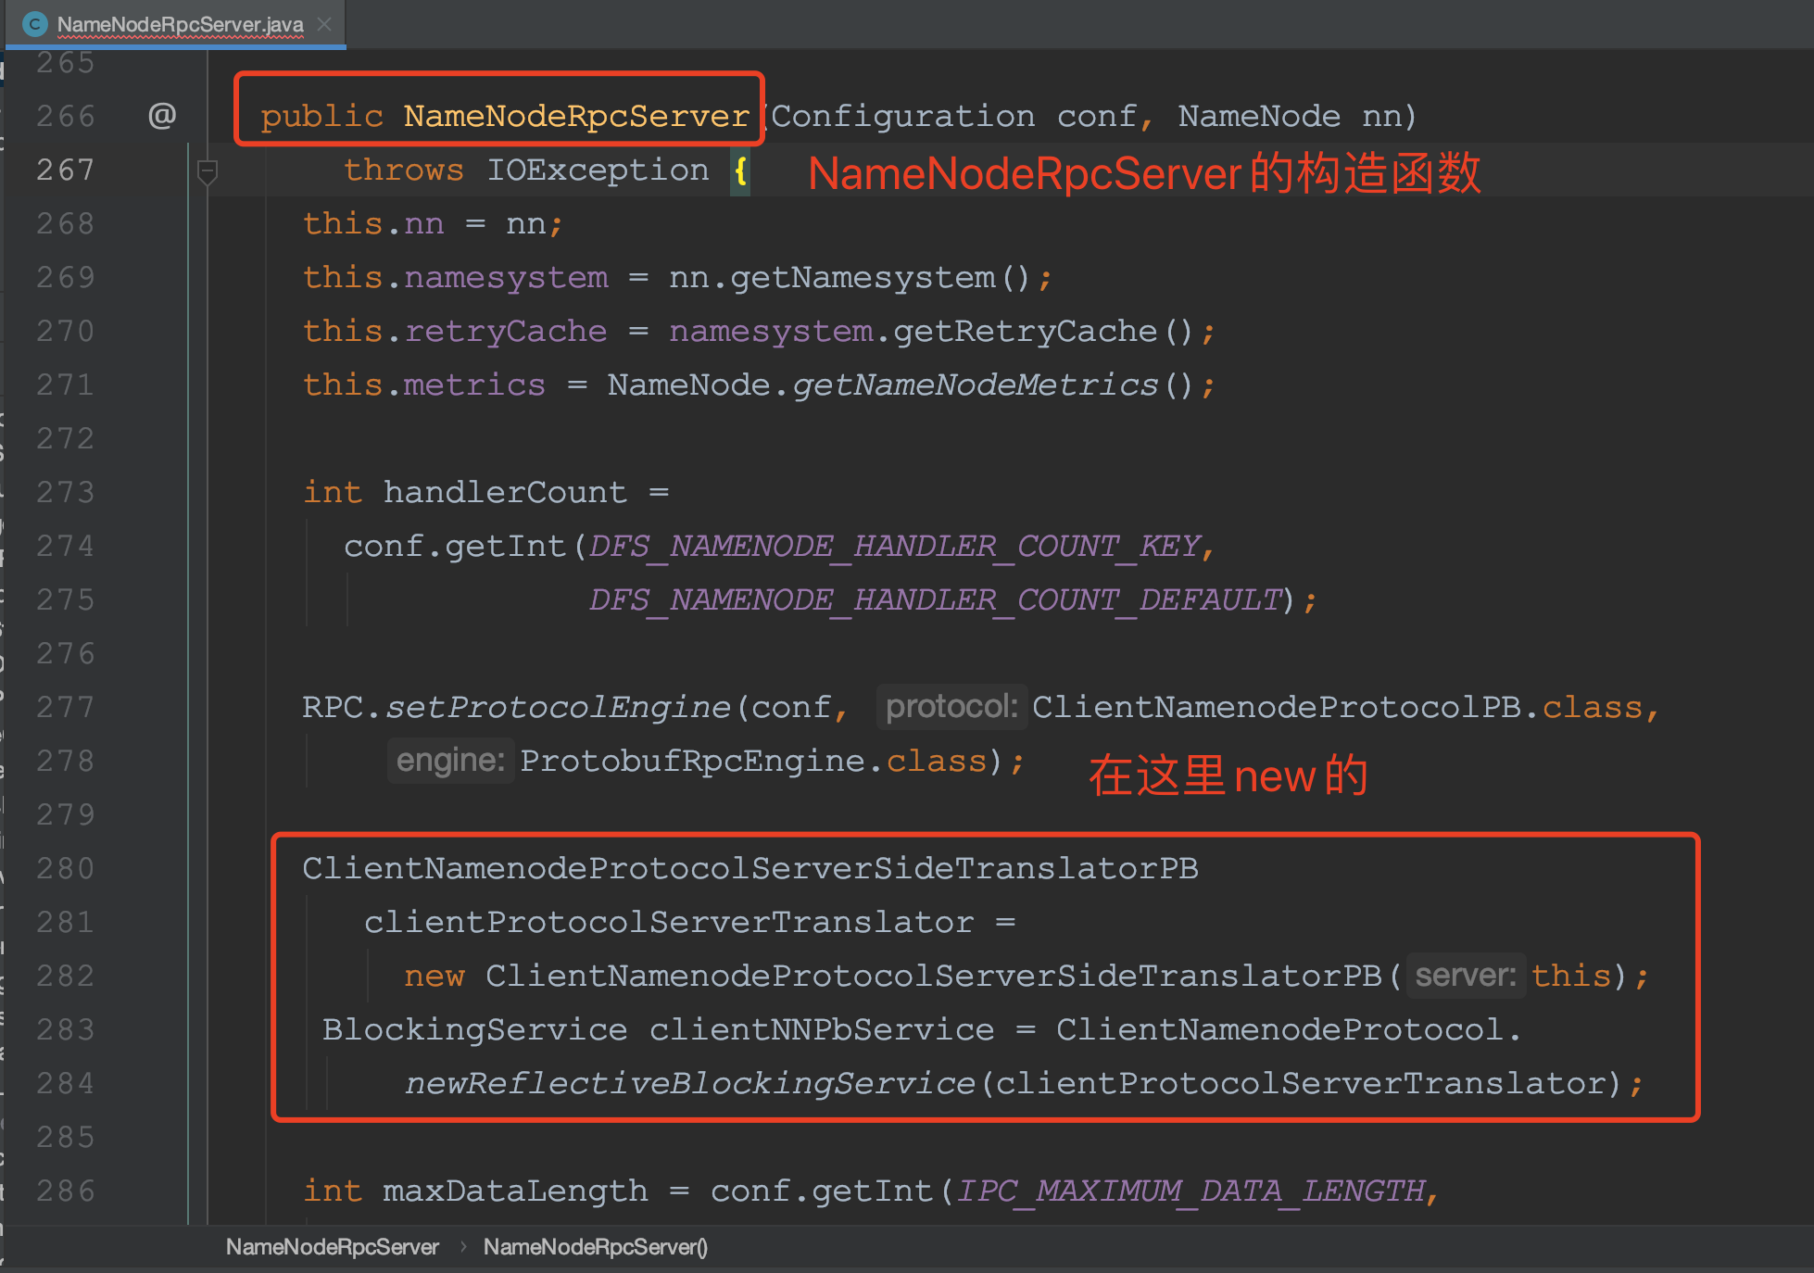Click the DFS_NAMENODE_HANDLER_COUNT_KEY constant
The image size is (1814, 1273).
pos(894,546)
